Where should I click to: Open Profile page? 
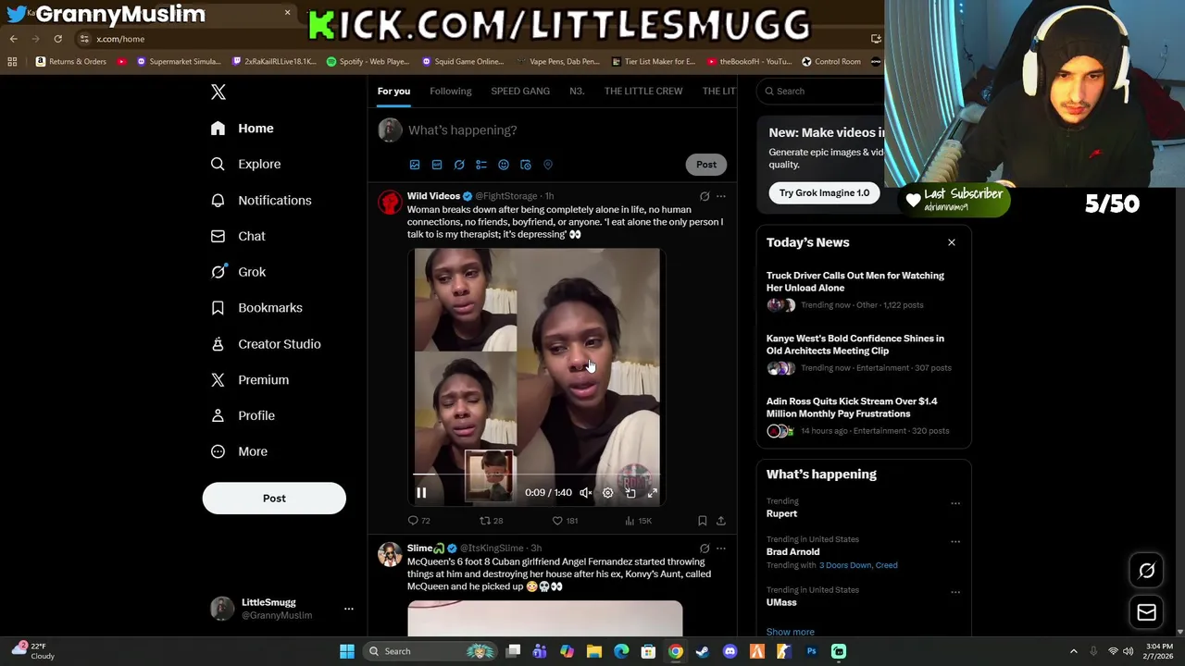point(243,416)
